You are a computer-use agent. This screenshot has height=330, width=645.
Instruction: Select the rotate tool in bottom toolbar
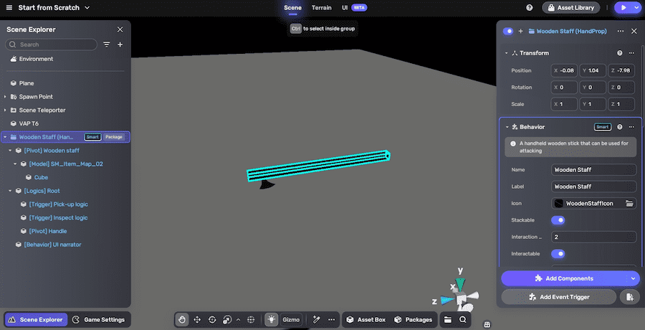pos(212,319)
